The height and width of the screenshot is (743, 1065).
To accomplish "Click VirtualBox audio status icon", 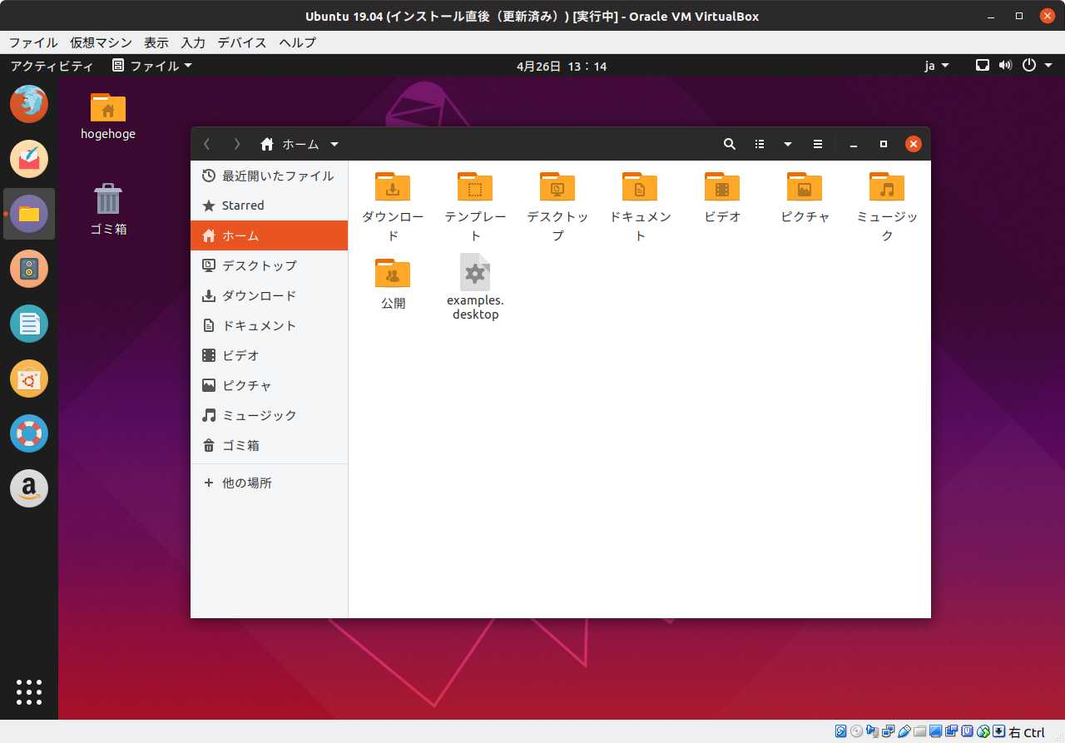I will (x=872, y=732).
